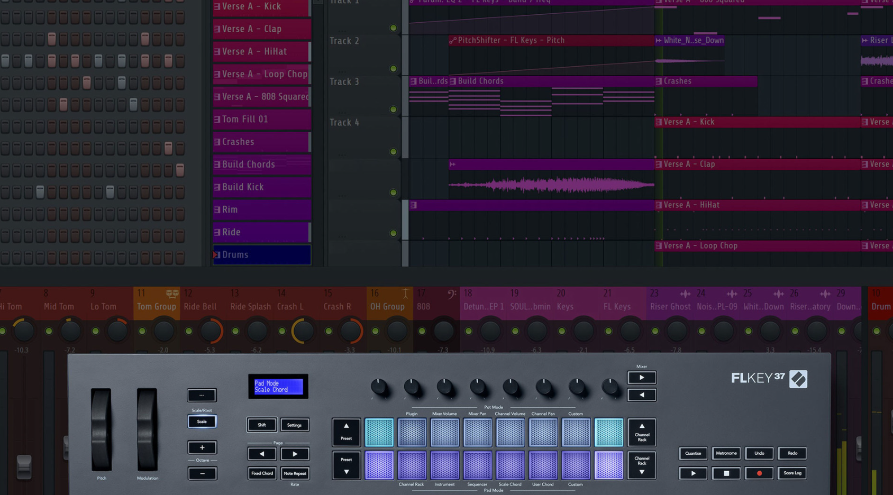Image resolution: width=893 pixels, height=495 pixels.
Task: Click the Mixer left arrow button
Action: click(642, 395)
